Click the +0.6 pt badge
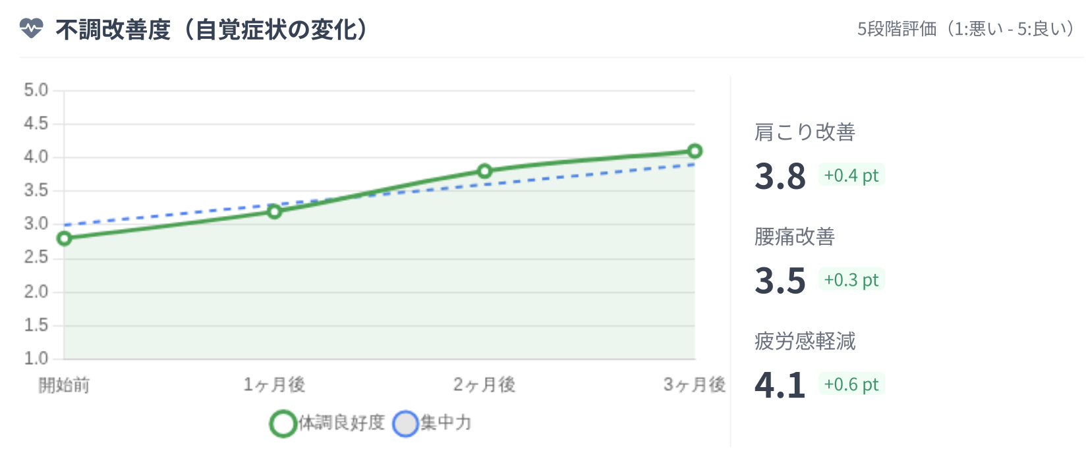The width and height of the screenshot is (1086, 449). click(851, 384)
